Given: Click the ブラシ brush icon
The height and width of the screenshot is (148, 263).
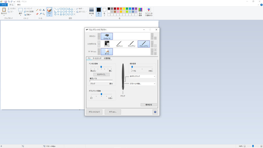Looking at the screenshot, I should (49, 10).
